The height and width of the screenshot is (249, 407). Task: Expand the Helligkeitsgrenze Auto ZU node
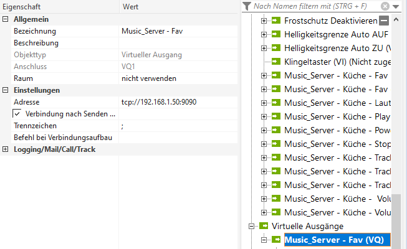point(264,48)
